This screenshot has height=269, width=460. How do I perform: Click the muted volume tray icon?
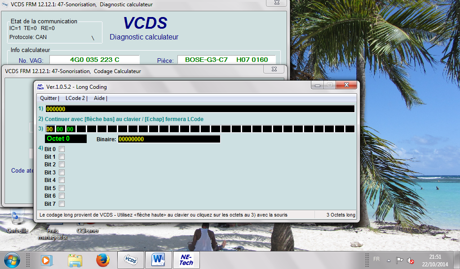click(x=411, y=260)
